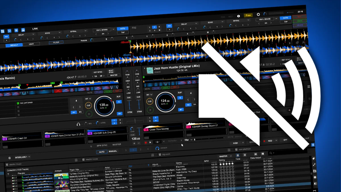Click the KEY SYNC button on the 138.00 deck
341x192 pixels.
coord(98,72)
